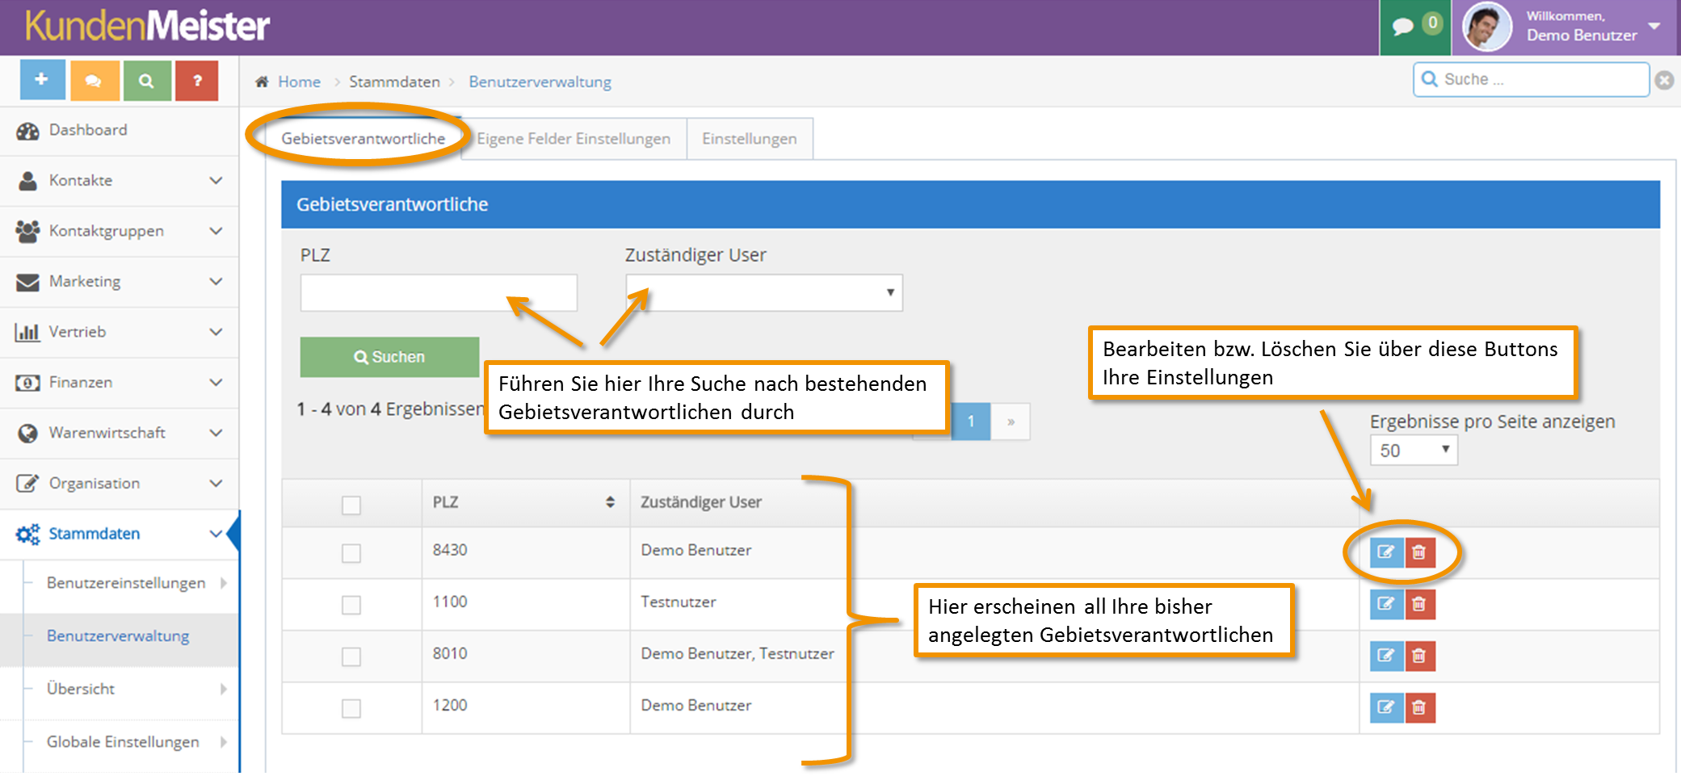Switch to Eigene Felder Einstellungen tab
The width and height of the screenshot is (1681, 776).
[574, 139]
